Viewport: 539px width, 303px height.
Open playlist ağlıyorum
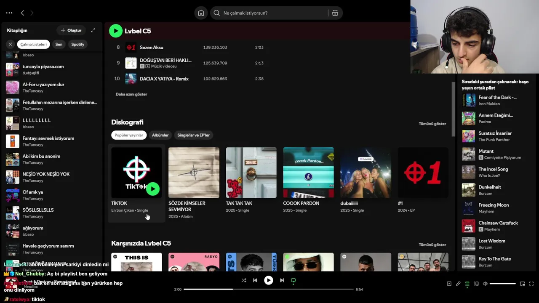(53, 231)
